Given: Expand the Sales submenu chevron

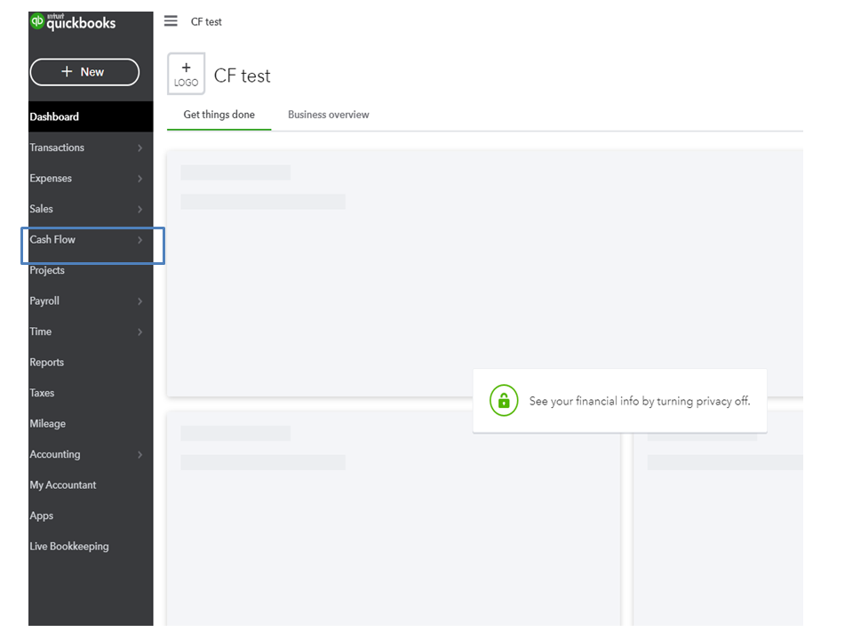Looking at the screenshot, I should tap(140, 210).
